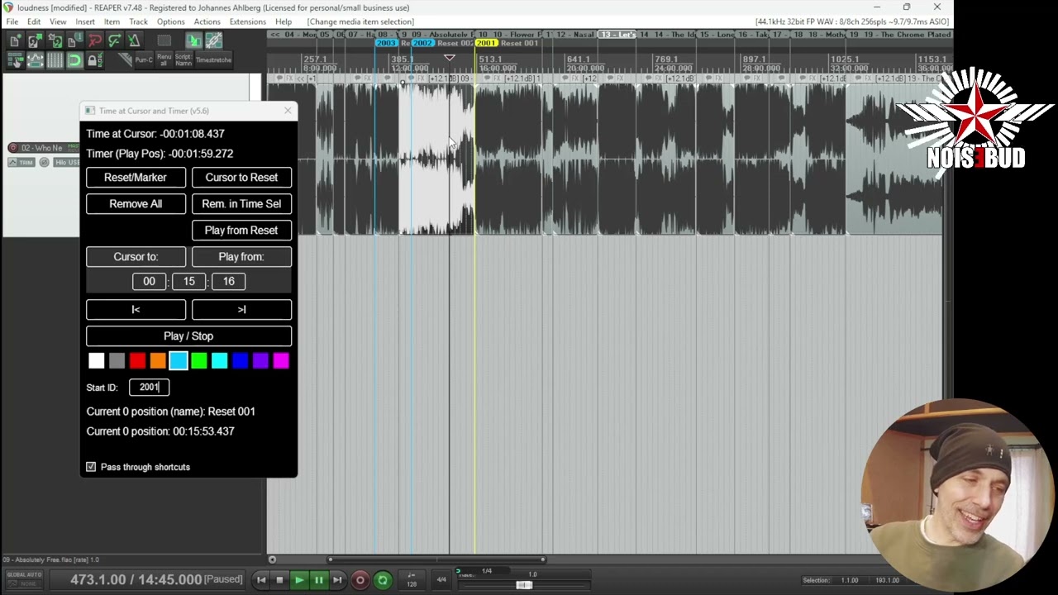Click the Open Project toolbar icon

(x=35, y=40)
